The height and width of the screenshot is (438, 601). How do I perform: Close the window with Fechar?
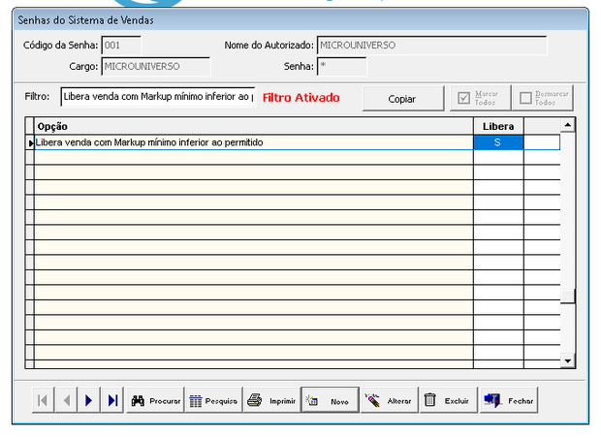pos(508,400)
